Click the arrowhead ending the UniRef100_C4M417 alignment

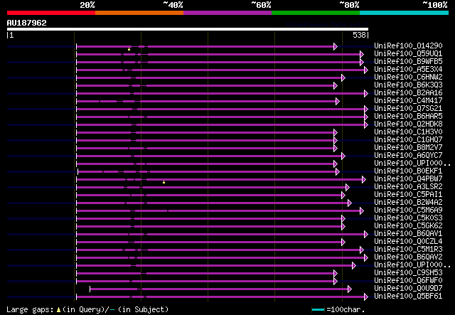click(338, 101)
